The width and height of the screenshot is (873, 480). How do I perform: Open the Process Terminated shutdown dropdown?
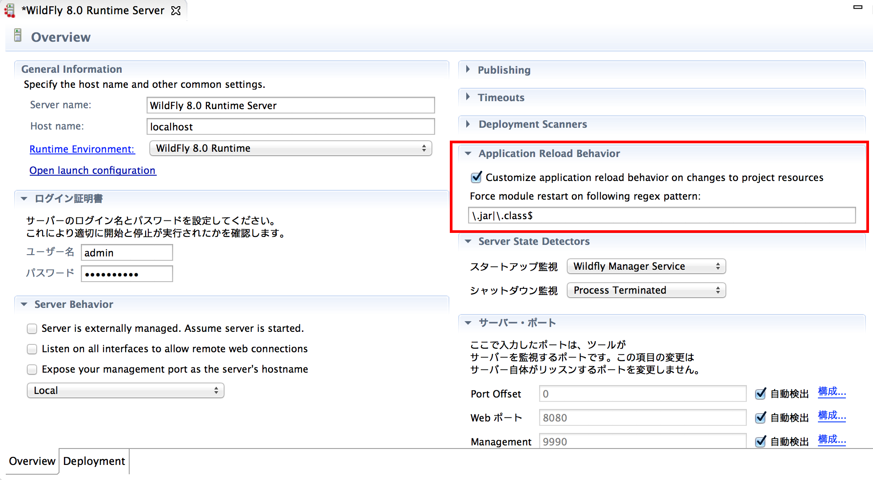coord(647,290)
